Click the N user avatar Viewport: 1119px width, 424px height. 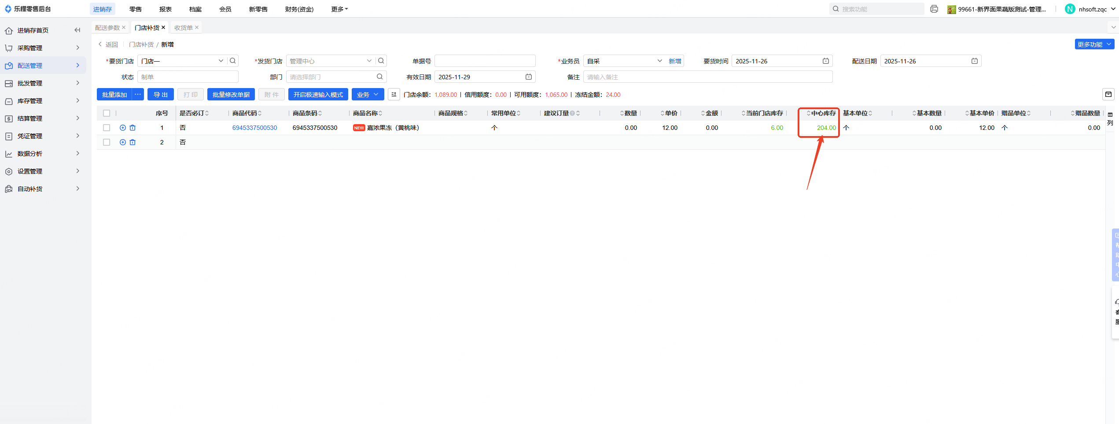1070,9
